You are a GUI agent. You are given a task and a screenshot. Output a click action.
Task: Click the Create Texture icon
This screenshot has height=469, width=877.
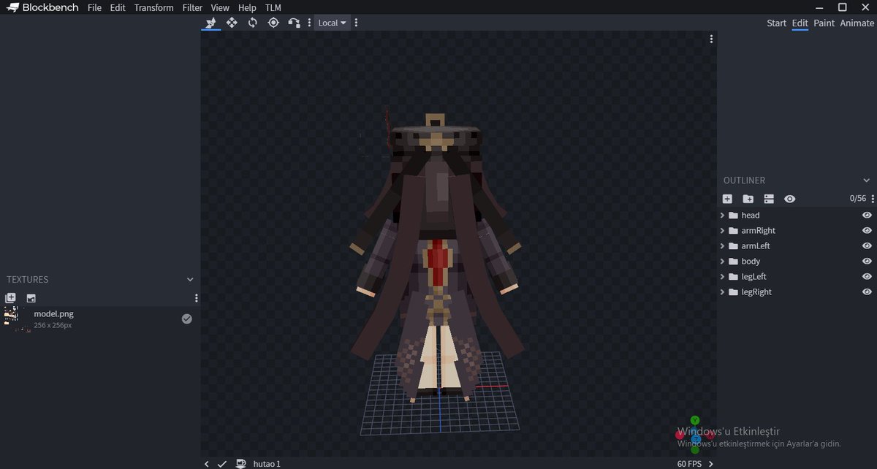click(31, 298)
